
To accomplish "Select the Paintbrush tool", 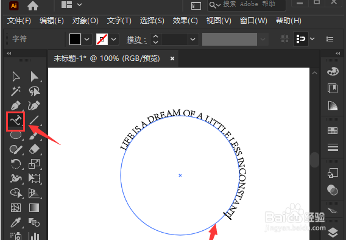I will (x=35, y=135).
